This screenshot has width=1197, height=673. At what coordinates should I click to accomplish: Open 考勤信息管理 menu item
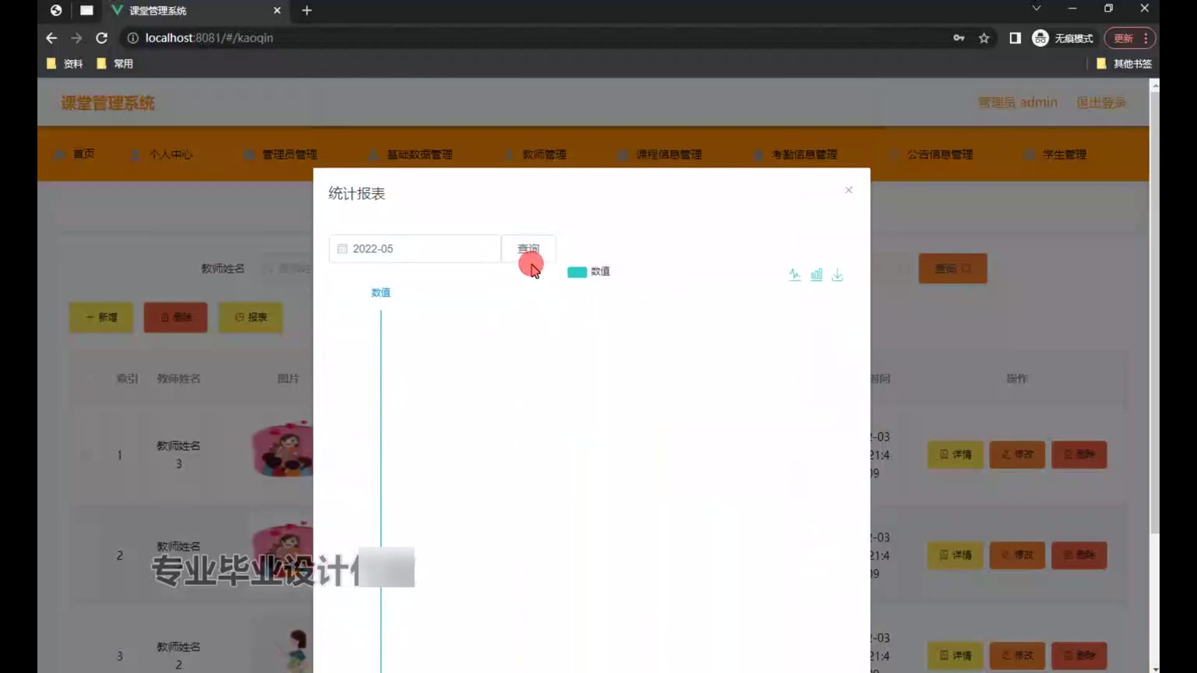[x=796, y=154]
